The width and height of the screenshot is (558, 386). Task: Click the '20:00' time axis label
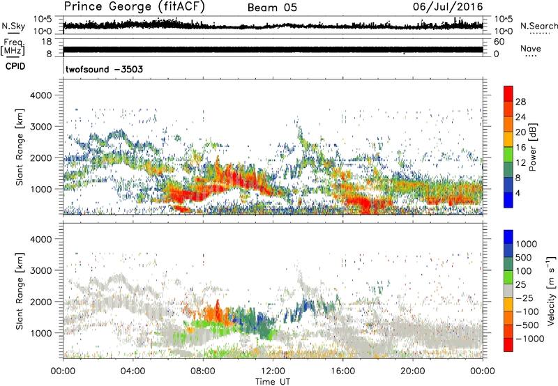pyautogui.click(x=412, y=371)
